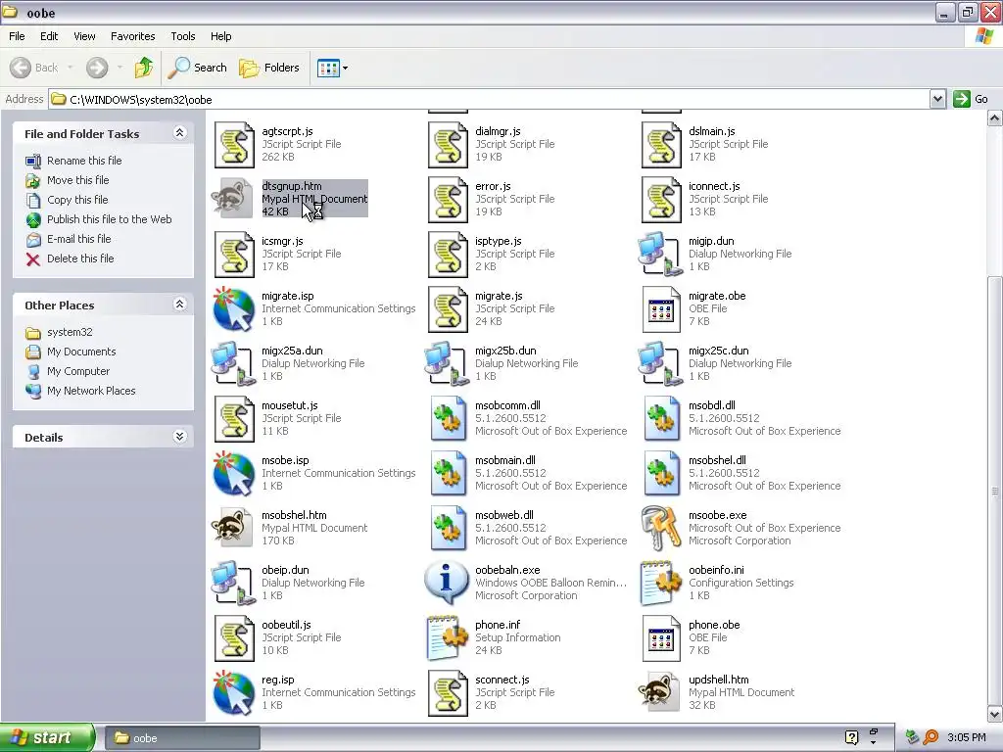Click the Go button
1003x752 pixels.
[x=971, y=99]
